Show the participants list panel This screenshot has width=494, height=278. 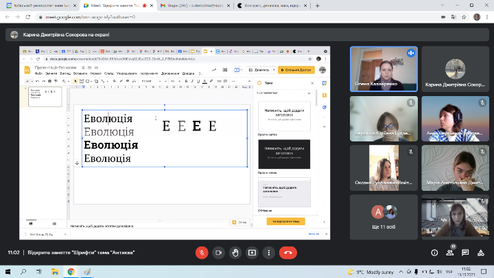point(449,253)
